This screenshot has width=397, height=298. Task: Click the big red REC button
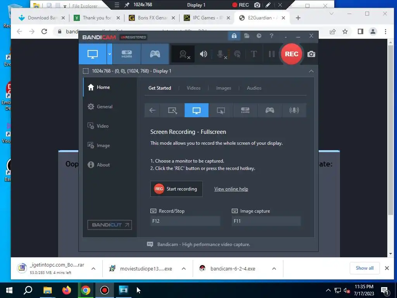[292, 54]
